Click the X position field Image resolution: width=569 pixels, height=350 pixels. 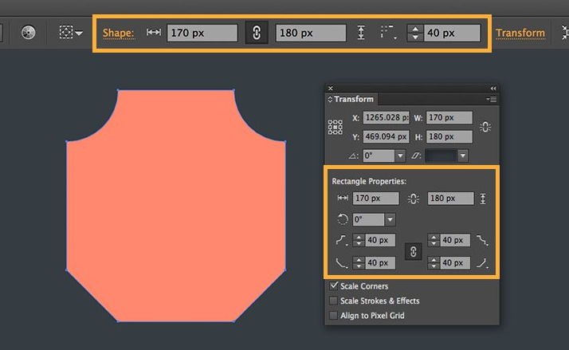(x=386, y=118)
